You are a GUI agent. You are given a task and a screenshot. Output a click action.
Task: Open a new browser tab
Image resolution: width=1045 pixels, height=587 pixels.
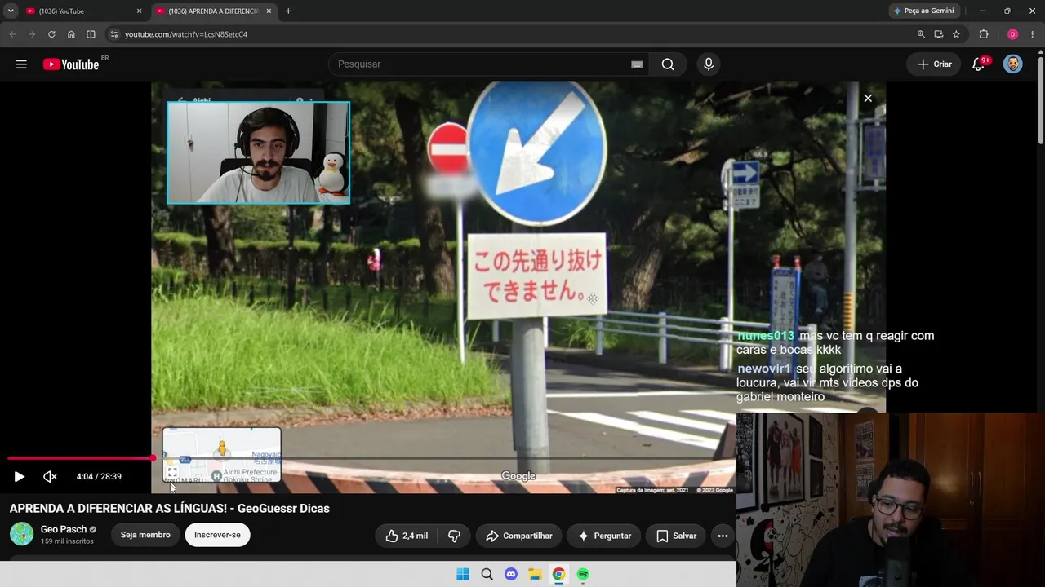288,11
